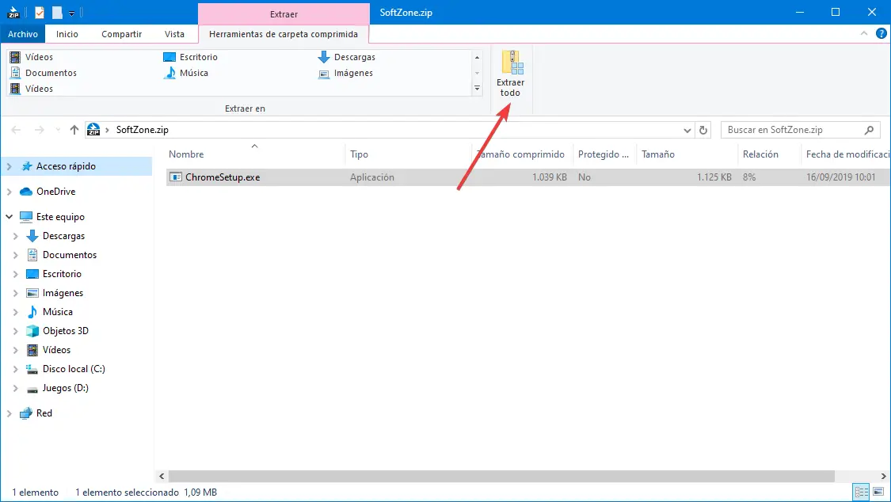Viewport: 891px width, 502px height.
Task: Select Herramientas de carpeta comprimida tab
Action: click(x=284, y=34)
